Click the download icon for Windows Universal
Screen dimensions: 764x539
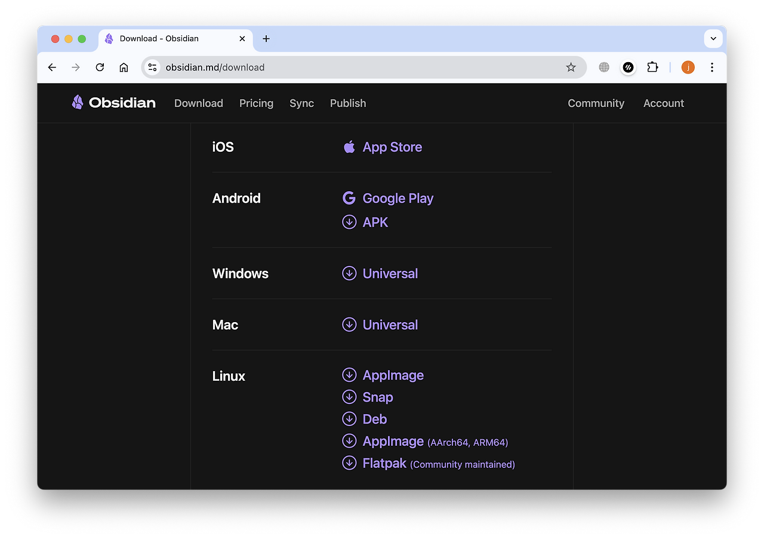tap(349, 273)
